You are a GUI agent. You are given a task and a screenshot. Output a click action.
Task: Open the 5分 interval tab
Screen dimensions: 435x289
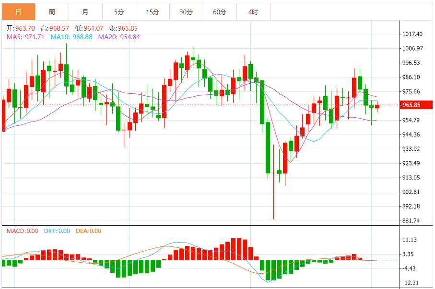point(119,12)
